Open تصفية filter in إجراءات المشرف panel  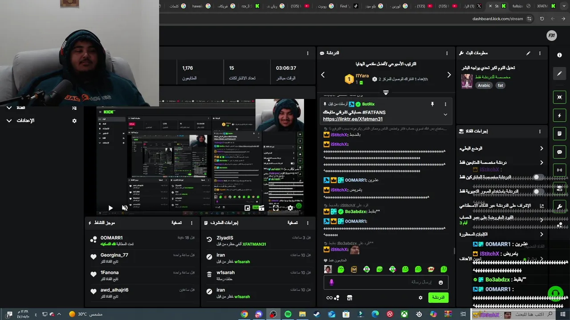(x=292, y=223)
